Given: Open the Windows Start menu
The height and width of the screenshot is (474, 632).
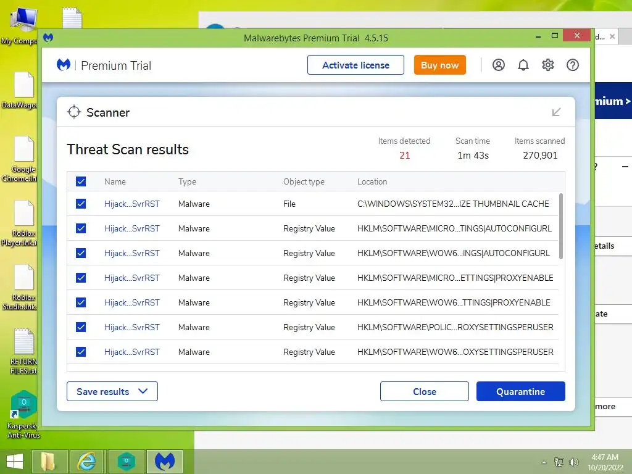Looking at the screenshot, I should point(15,462).
